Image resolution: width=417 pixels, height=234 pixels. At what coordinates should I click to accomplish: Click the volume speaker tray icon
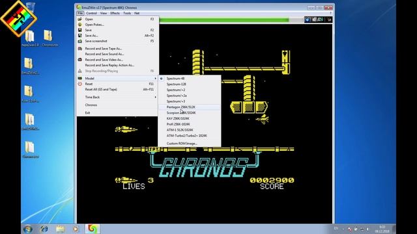[x=368, y=229]
